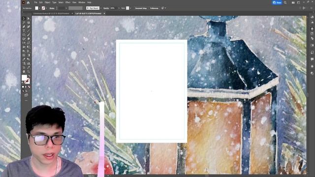Switch to the second document tab
Viewport: 315px width, 177px height.
tap(89, 13)
